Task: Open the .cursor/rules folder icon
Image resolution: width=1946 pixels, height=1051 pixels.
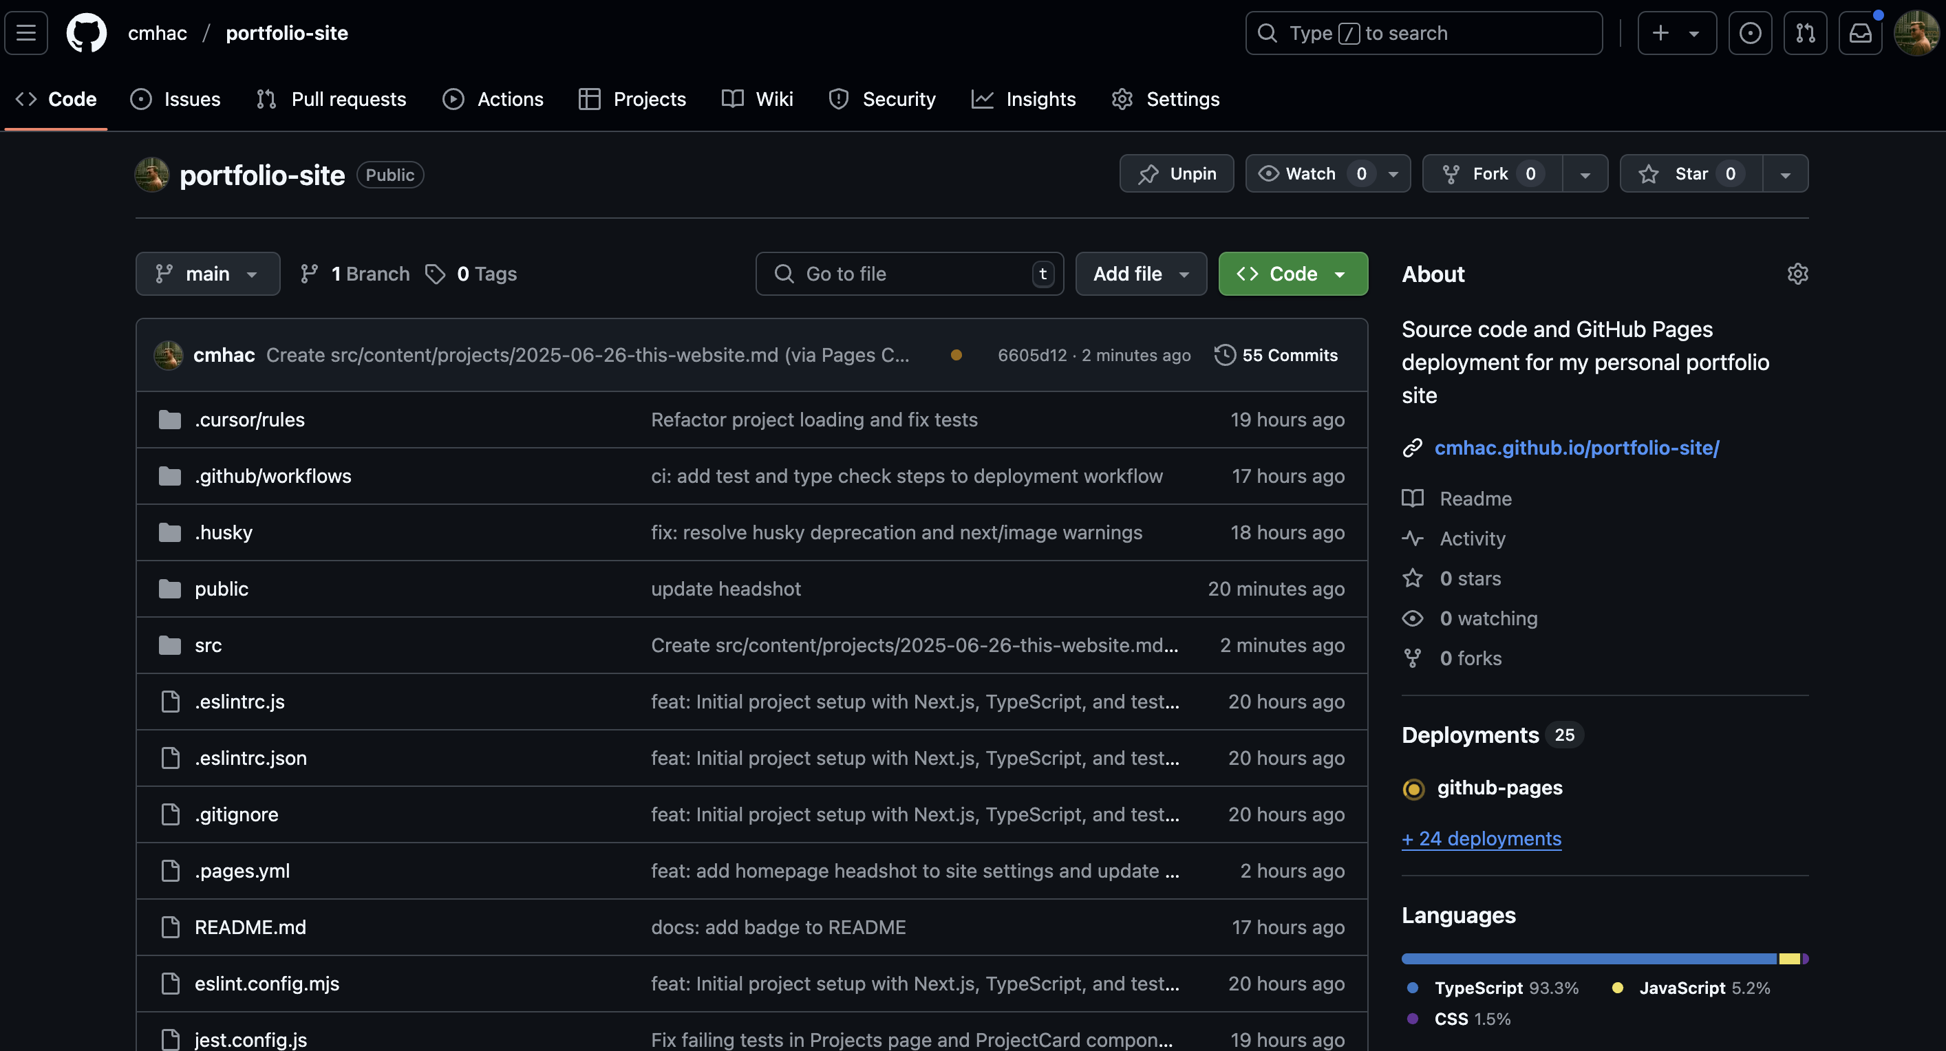Action: tap(170, 420)
